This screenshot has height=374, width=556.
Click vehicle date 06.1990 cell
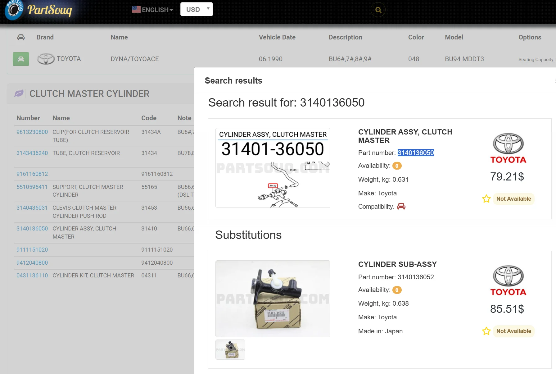(271, 59)
